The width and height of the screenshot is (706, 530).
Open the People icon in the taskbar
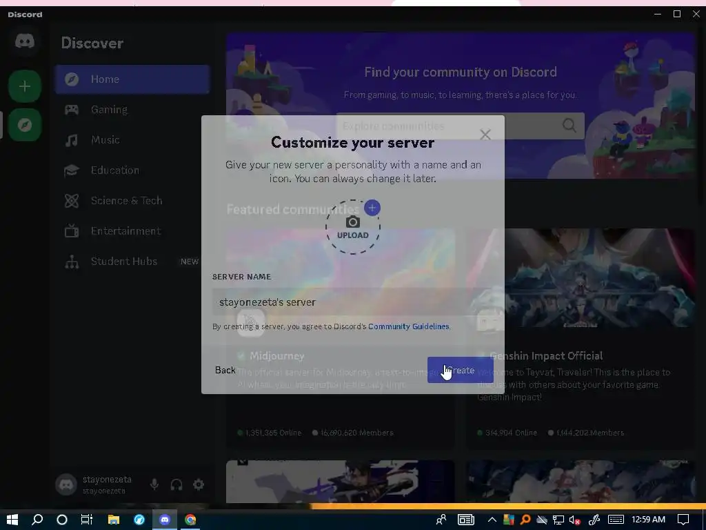pos(441,520)
